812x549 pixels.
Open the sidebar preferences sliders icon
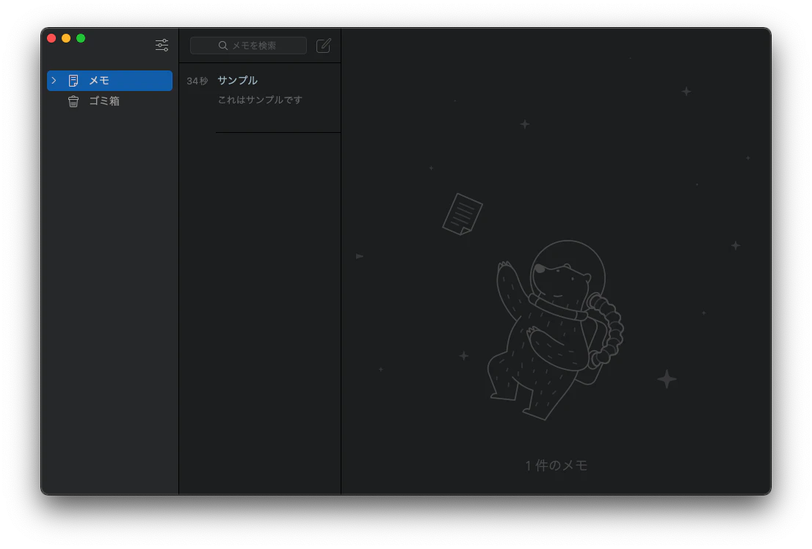coord(162,45)
